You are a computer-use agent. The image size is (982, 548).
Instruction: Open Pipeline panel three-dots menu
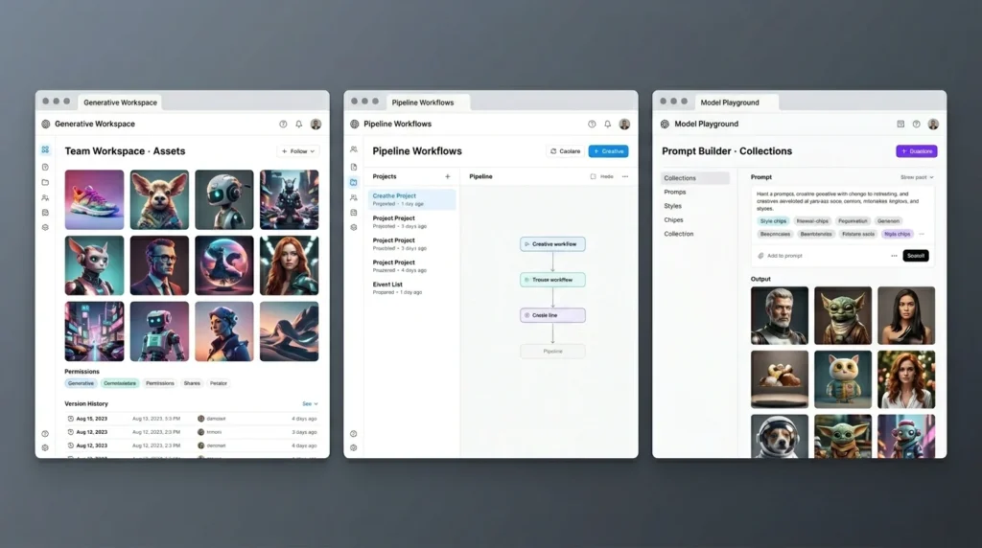625,176
